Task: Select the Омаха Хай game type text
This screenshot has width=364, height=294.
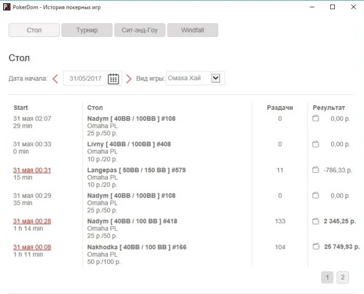Action: [184, 78]
